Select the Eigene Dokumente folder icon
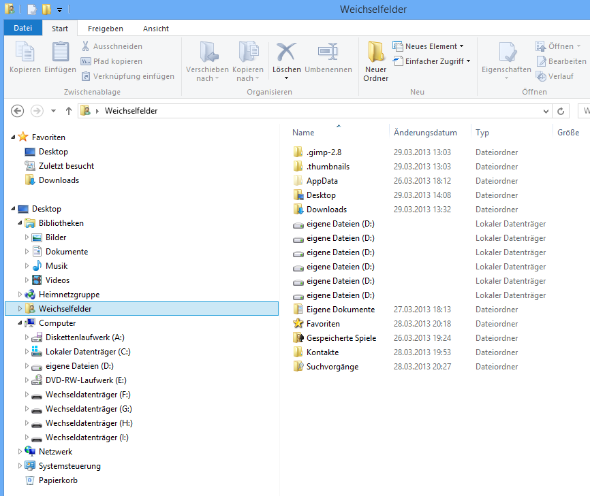This screenshot has height=496, width=590. click(x=298, y=310)
